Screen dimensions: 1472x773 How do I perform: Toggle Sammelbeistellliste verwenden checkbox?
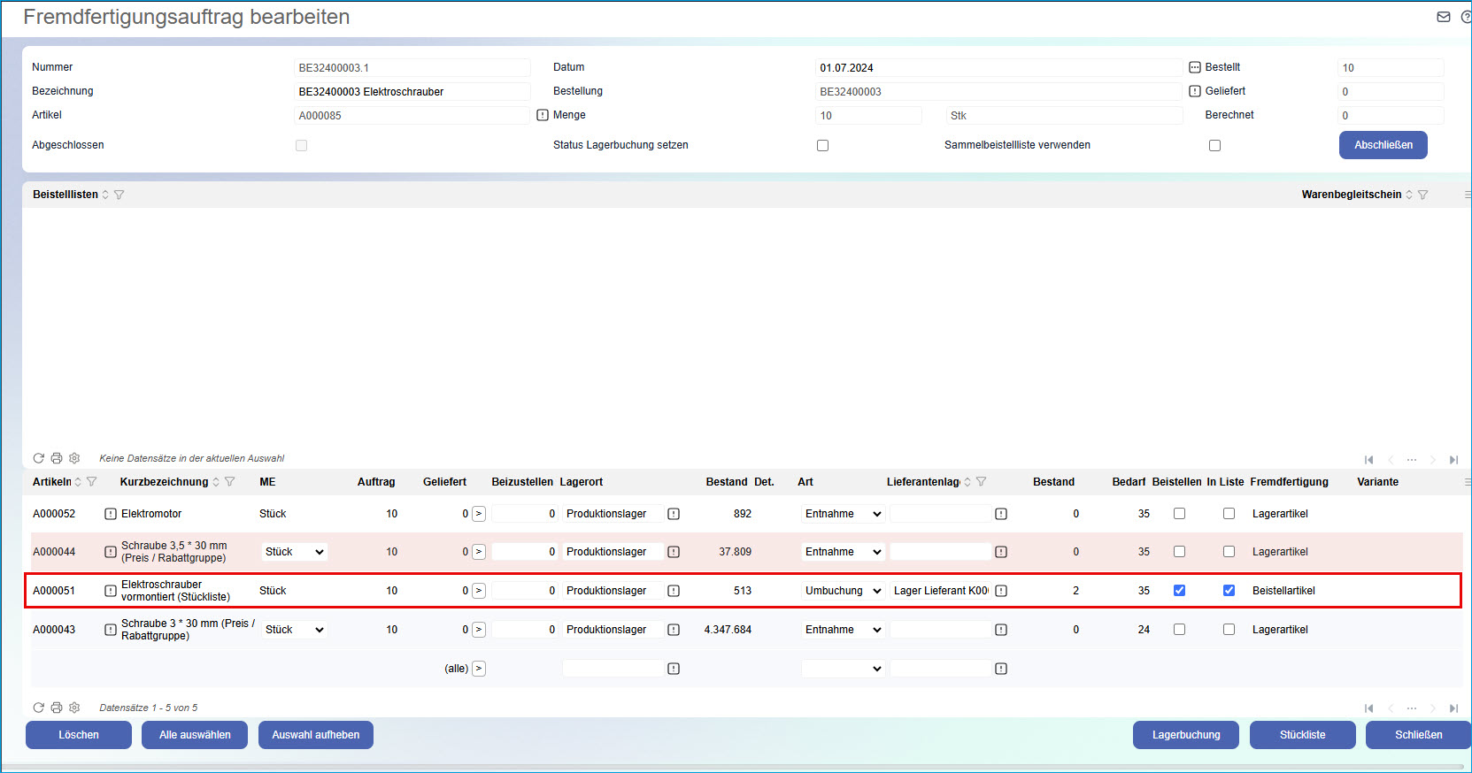(x=1214, y=145)
